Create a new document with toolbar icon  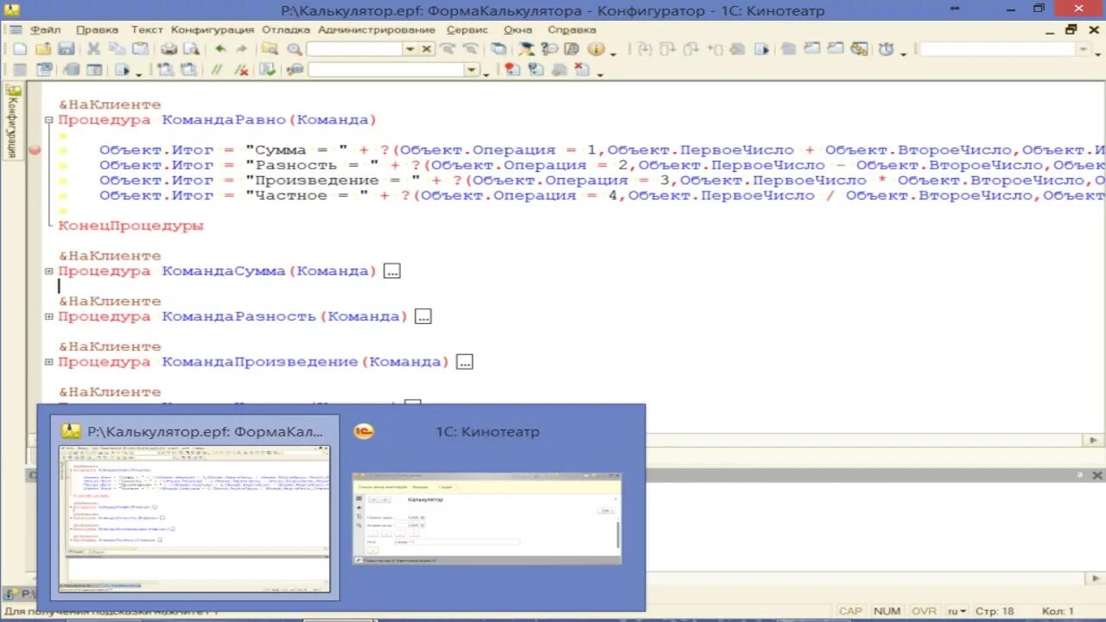(19, 49)
